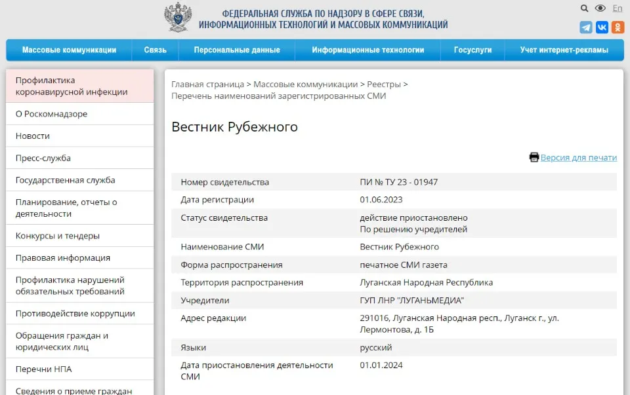The width and height of the screenshot is (630, 395).
Task: Open the Odnoklassniki social page
Action: (619, 27)
